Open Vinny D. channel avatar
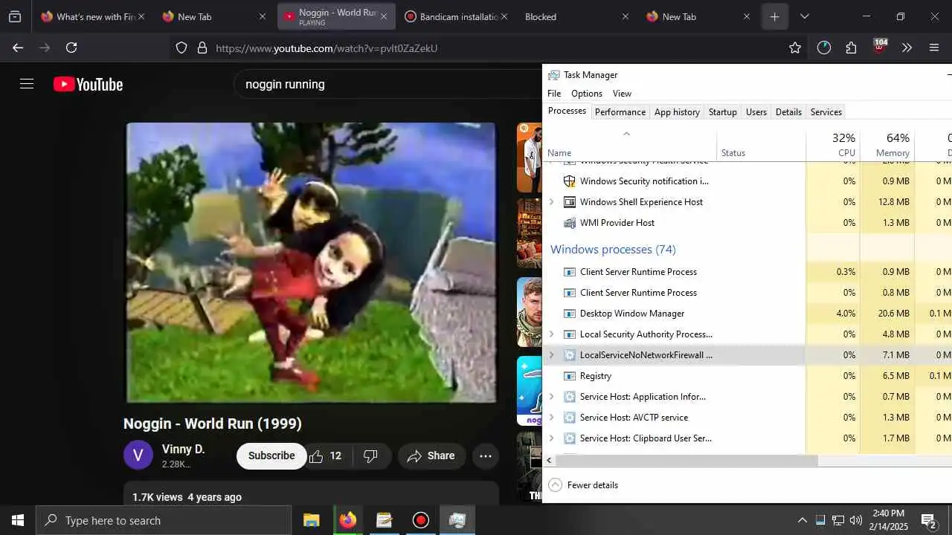 (138, 455)
